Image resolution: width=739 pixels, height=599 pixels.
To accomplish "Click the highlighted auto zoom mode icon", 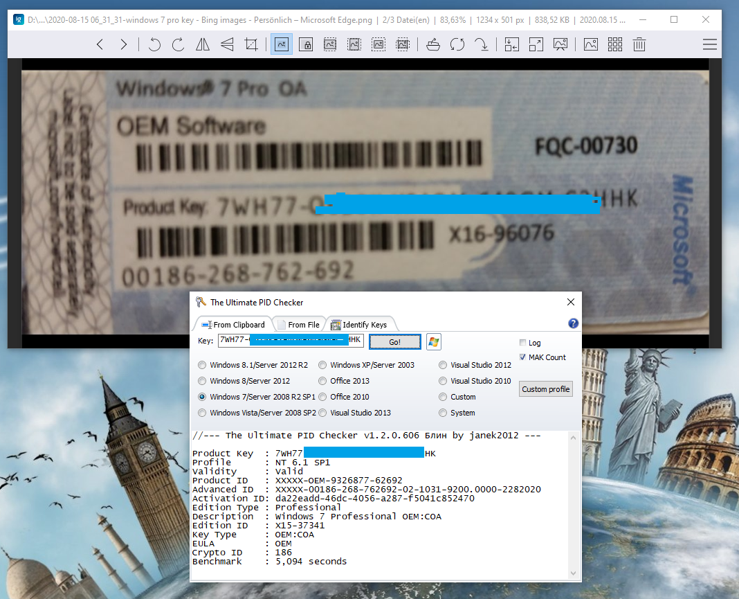I will pos(282,45).
